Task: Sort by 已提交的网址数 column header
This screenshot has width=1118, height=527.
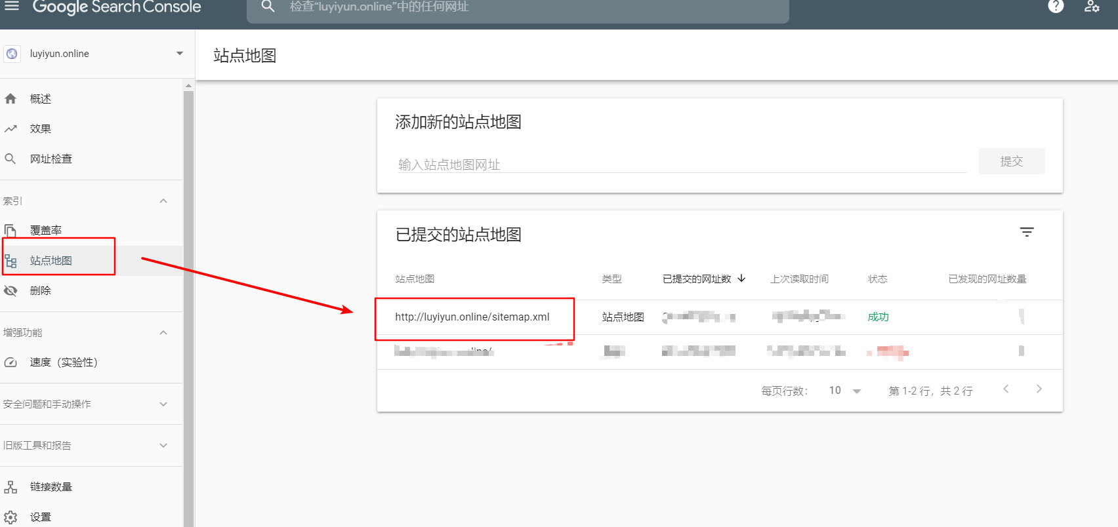Action: (697, 279)
